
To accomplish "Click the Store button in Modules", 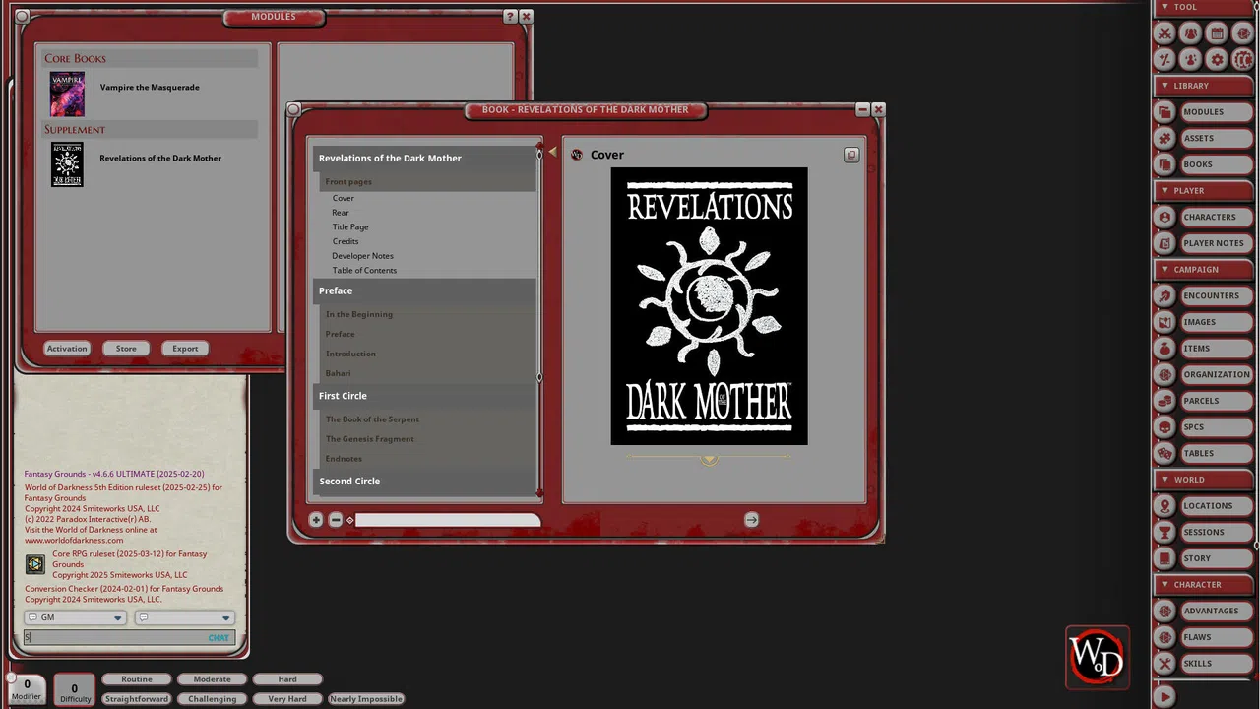I will click(126, 349).
